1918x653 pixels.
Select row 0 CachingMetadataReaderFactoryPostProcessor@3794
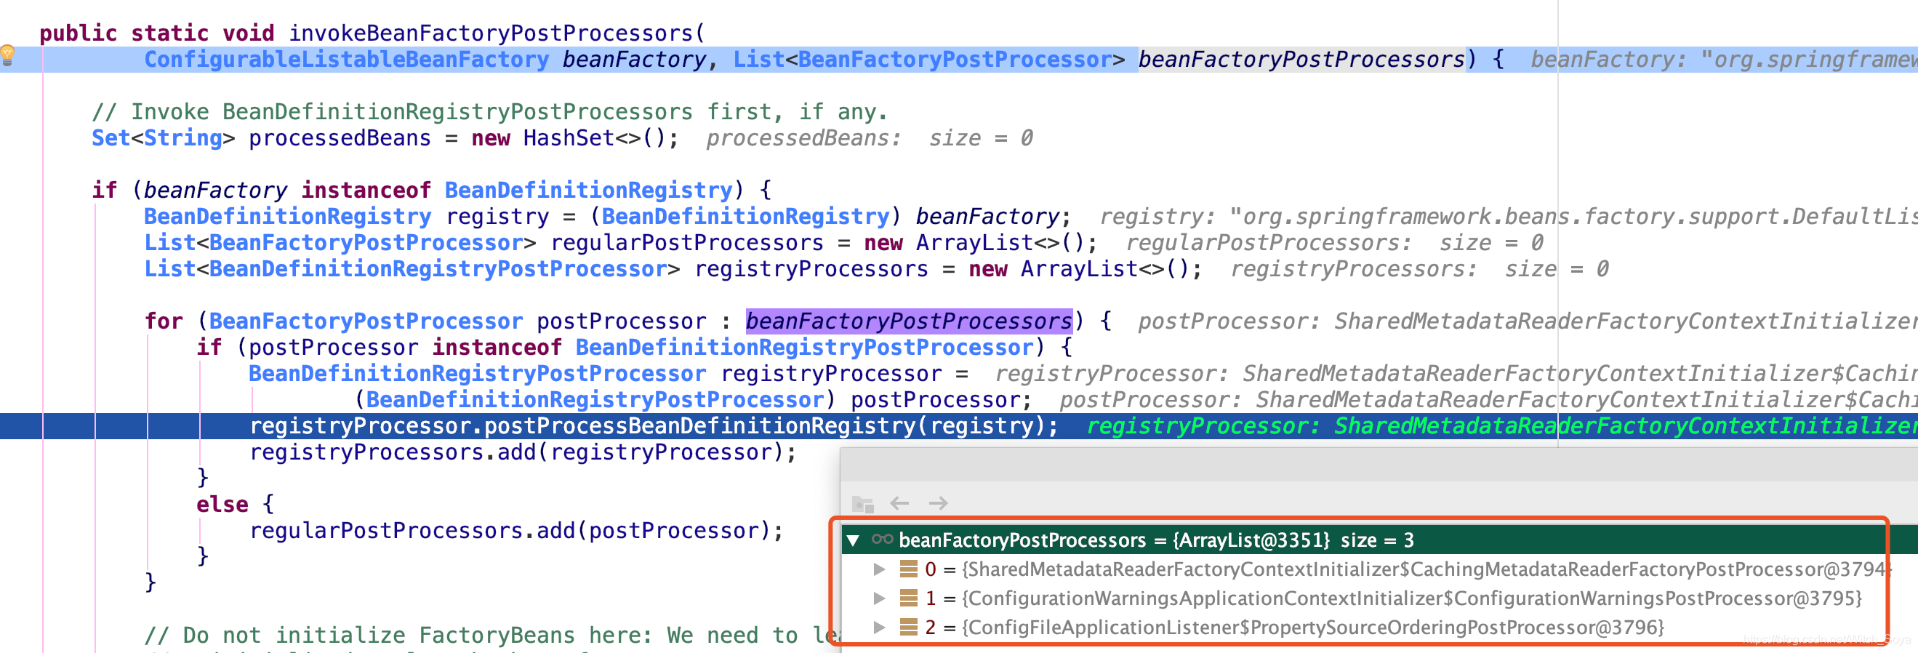point(1379,569)
